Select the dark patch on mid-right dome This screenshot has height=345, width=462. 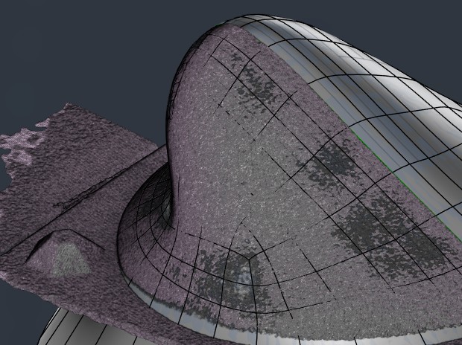[328, 160]
